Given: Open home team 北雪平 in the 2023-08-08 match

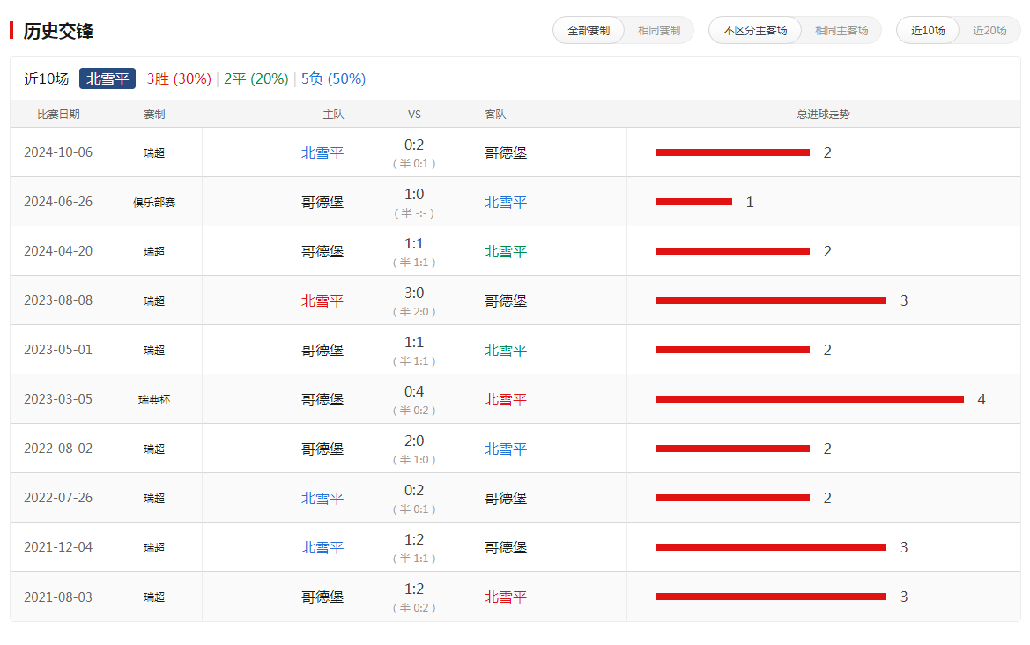Looking at the screenshot, I should coord(322,300).
